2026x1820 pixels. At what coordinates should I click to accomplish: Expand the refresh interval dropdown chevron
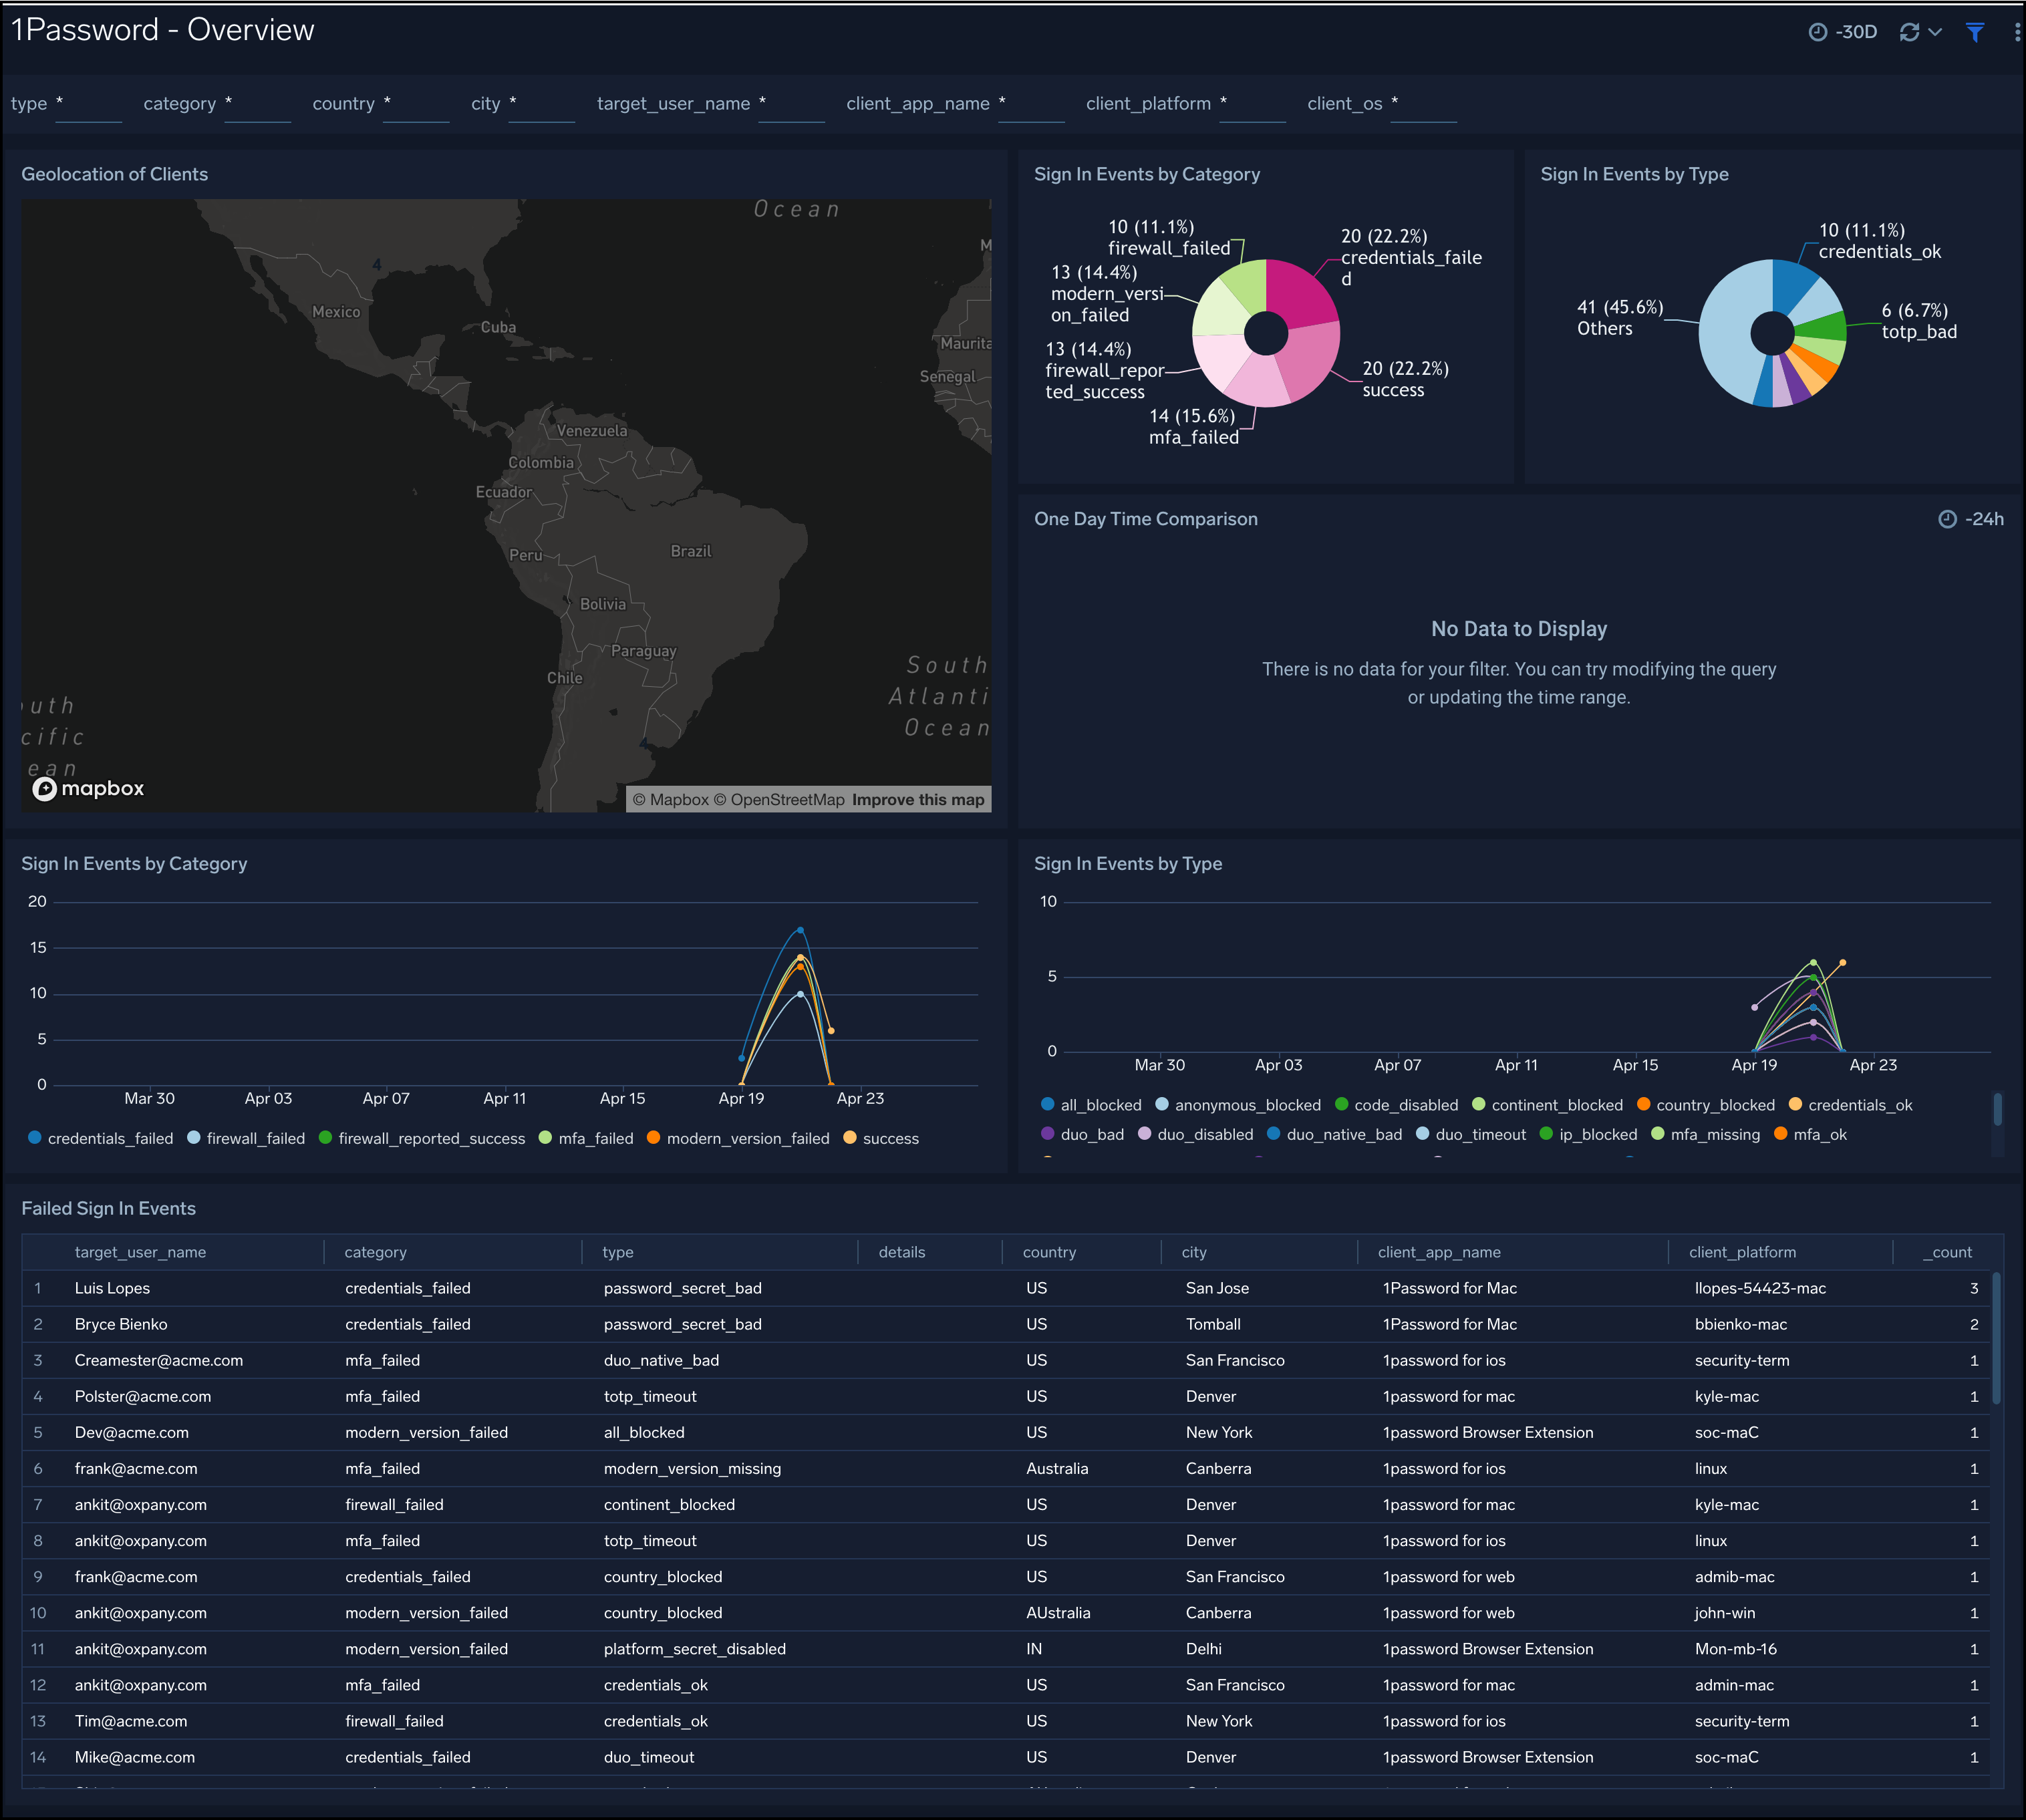(1936, 32)
